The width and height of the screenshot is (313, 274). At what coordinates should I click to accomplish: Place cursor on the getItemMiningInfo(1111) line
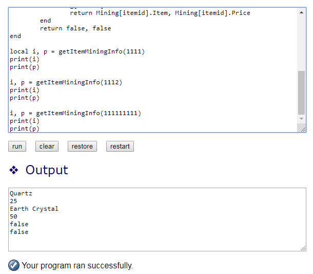pos(77,51)
